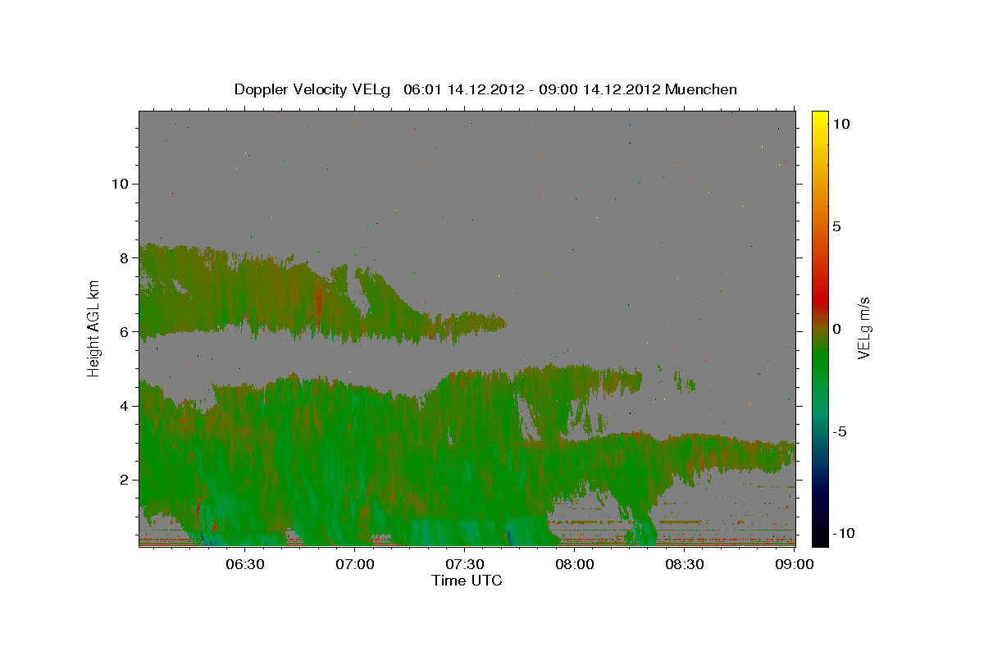This screenshot has width=984, height=656.
Task: Select the 08:30 time tick label
Action: click(x=685, y=564)
